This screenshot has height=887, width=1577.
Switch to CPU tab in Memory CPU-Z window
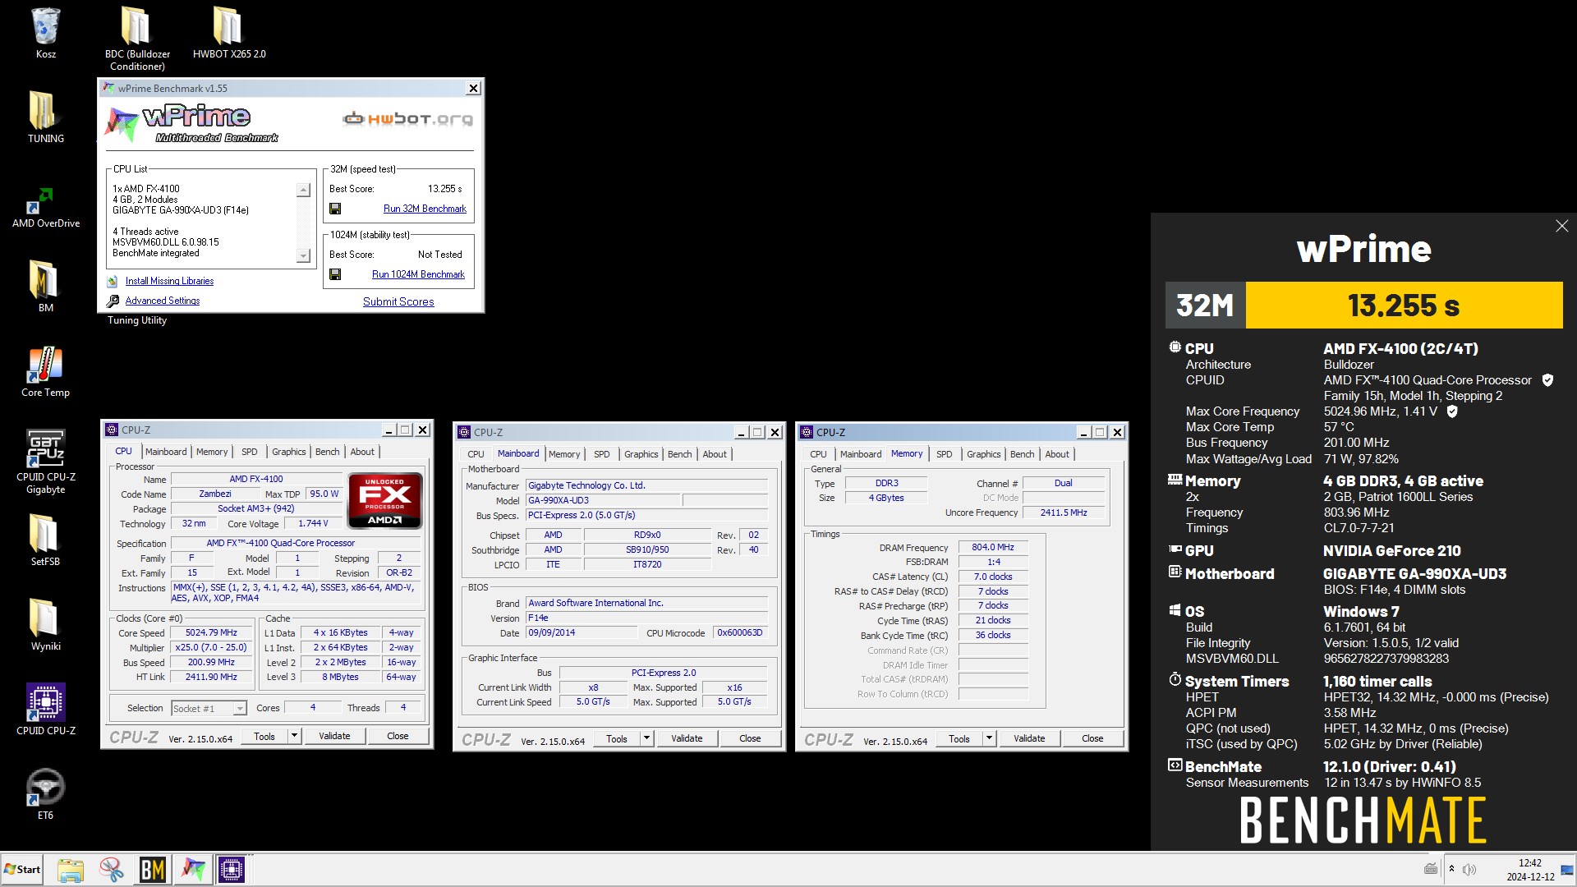(818, 454)
